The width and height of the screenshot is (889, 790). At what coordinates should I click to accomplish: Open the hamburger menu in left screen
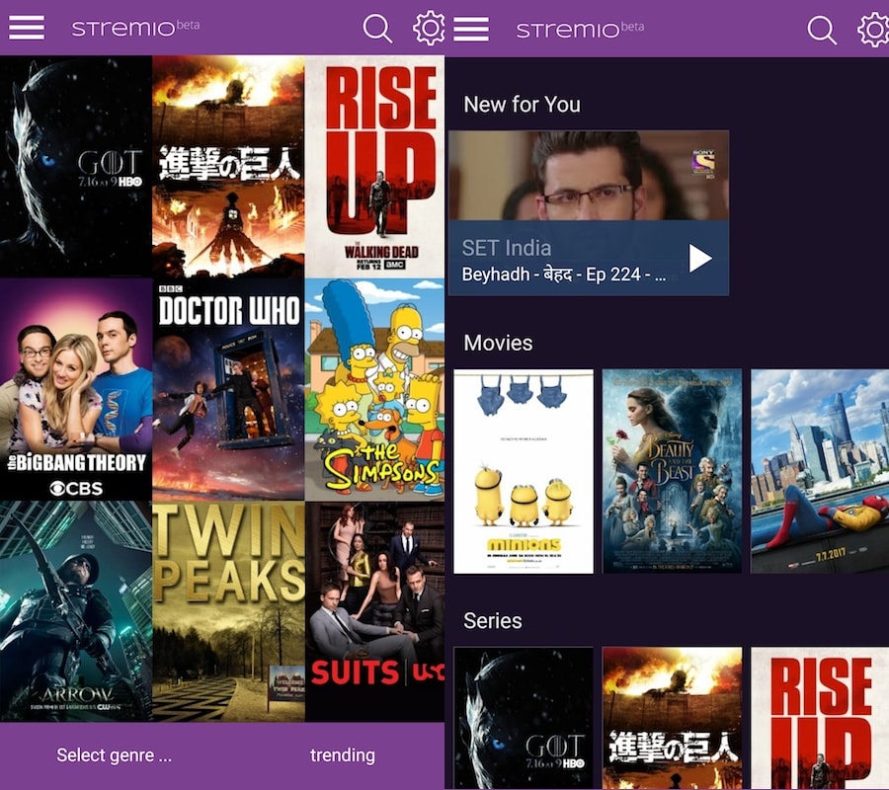pos(26,28)
